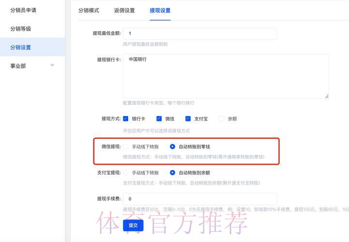Screen dimensions: 349x242
Task: Select 自动转账到零钱 for 微信提现
Action: coord(172,147)
